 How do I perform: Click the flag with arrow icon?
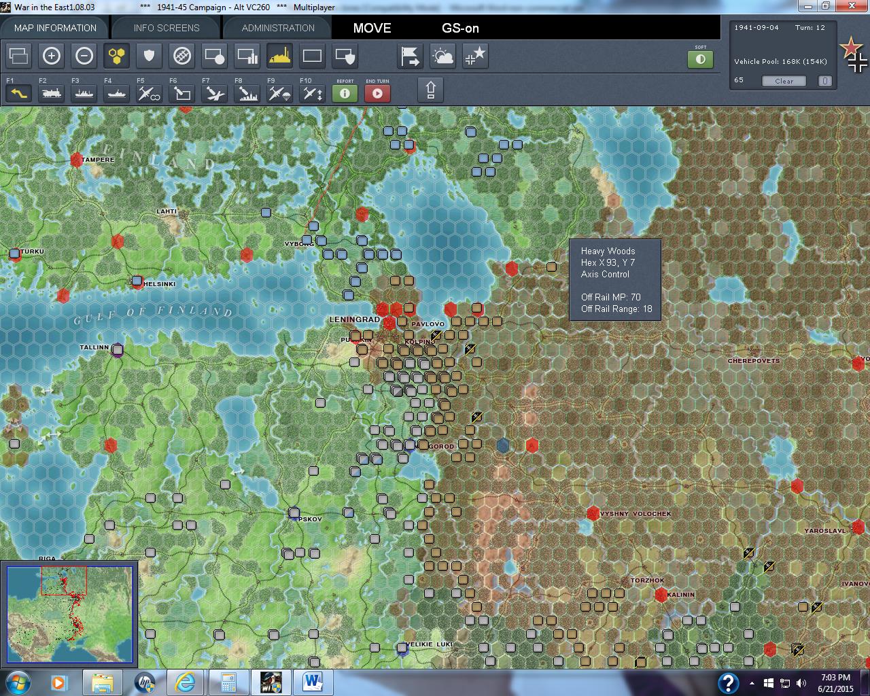point(411,56)
